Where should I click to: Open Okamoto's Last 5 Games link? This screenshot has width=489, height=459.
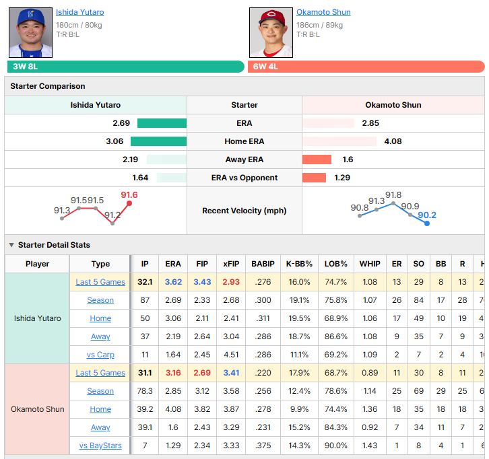(x=100, y=373)
